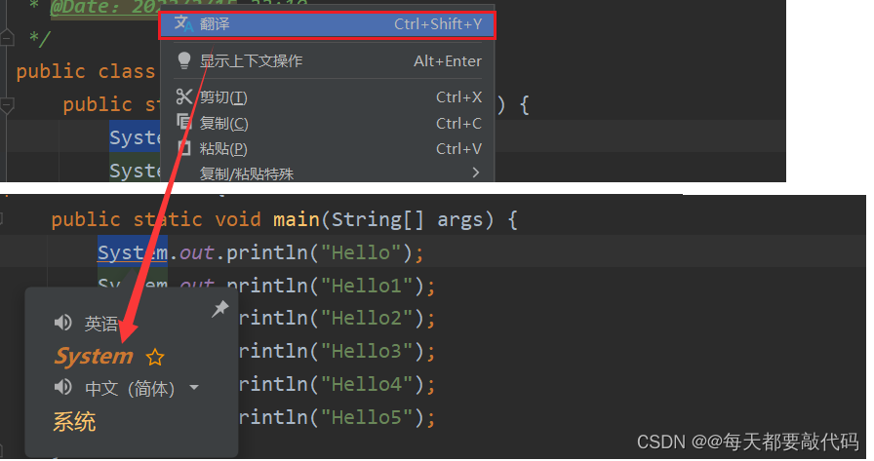
Task: Select 粘贴(P) in the context menu
Action: click(327, 149)
